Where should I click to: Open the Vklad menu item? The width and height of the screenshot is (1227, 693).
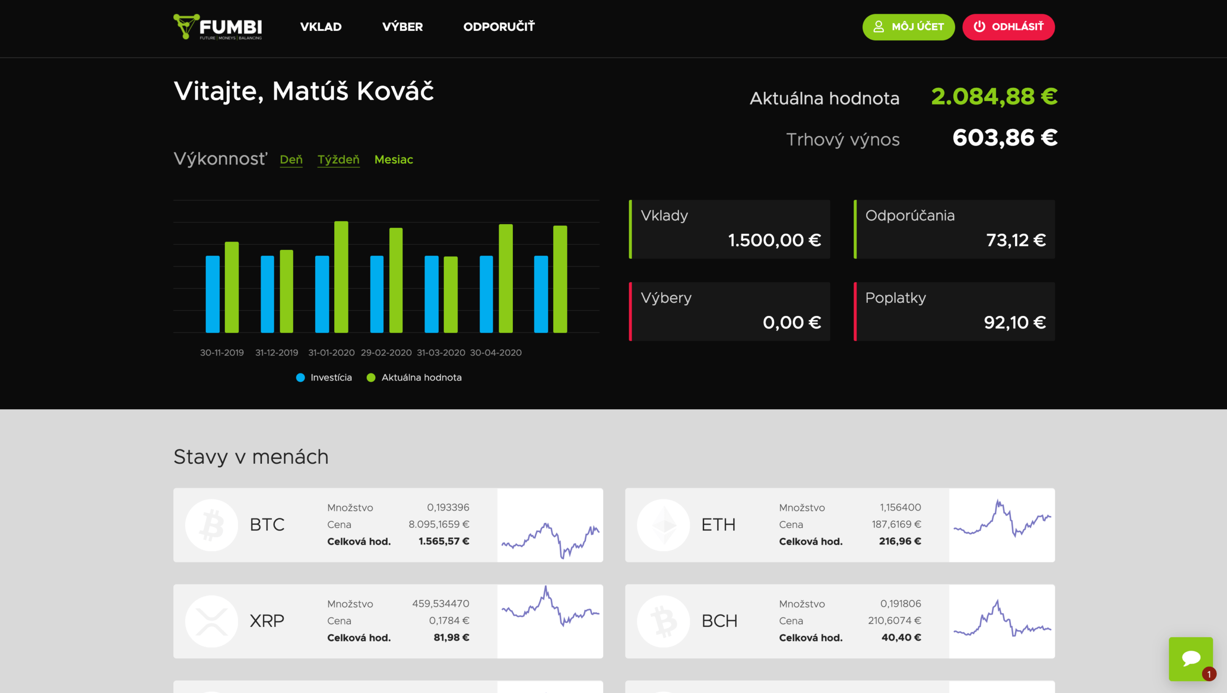pos(320,27)
